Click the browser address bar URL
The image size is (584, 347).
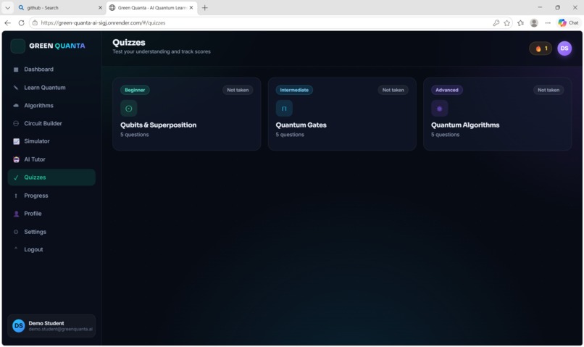(103, 22)
